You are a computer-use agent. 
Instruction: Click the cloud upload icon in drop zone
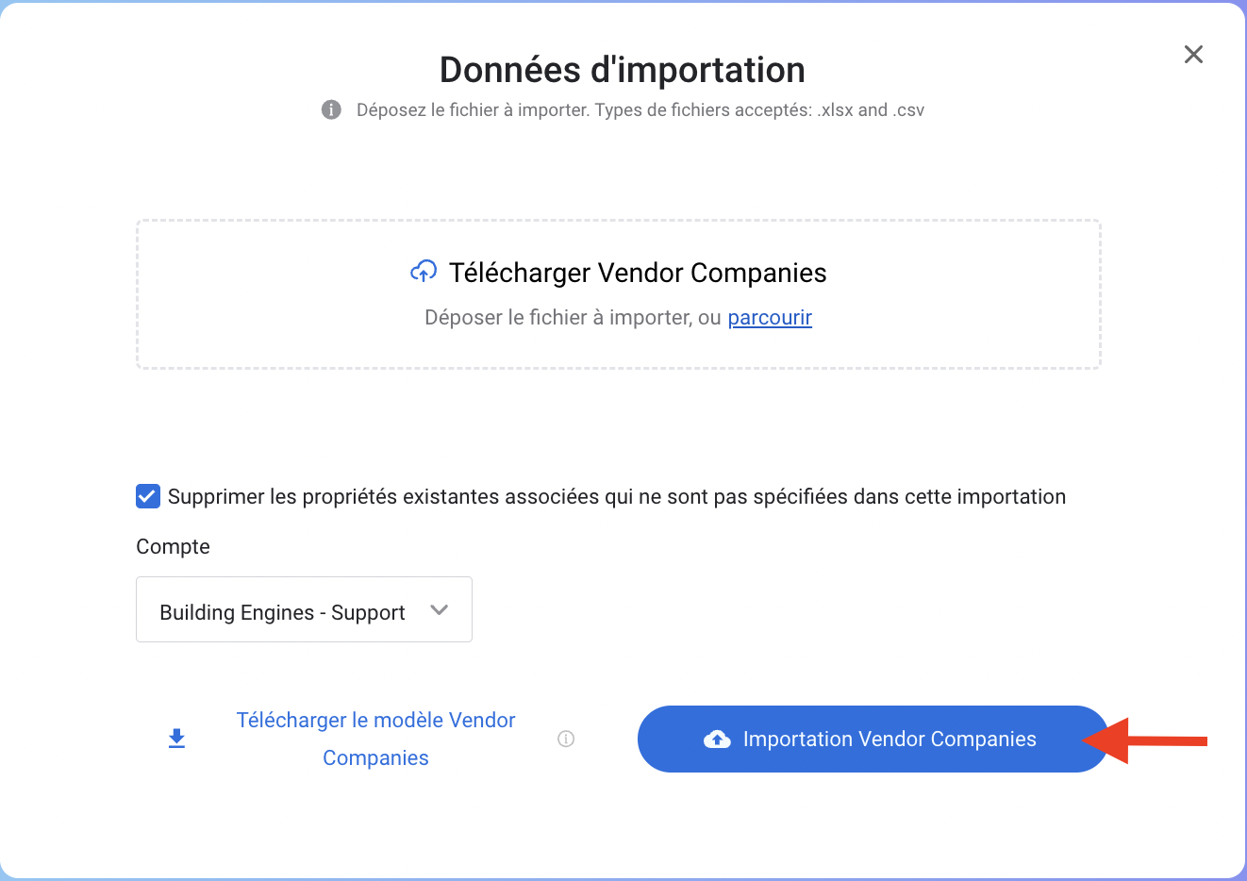424,273
